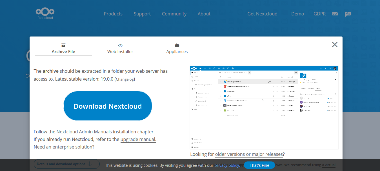Screen dimensions: 380x171
Task: Open the upgrade manual link
Action: point(138,139)
